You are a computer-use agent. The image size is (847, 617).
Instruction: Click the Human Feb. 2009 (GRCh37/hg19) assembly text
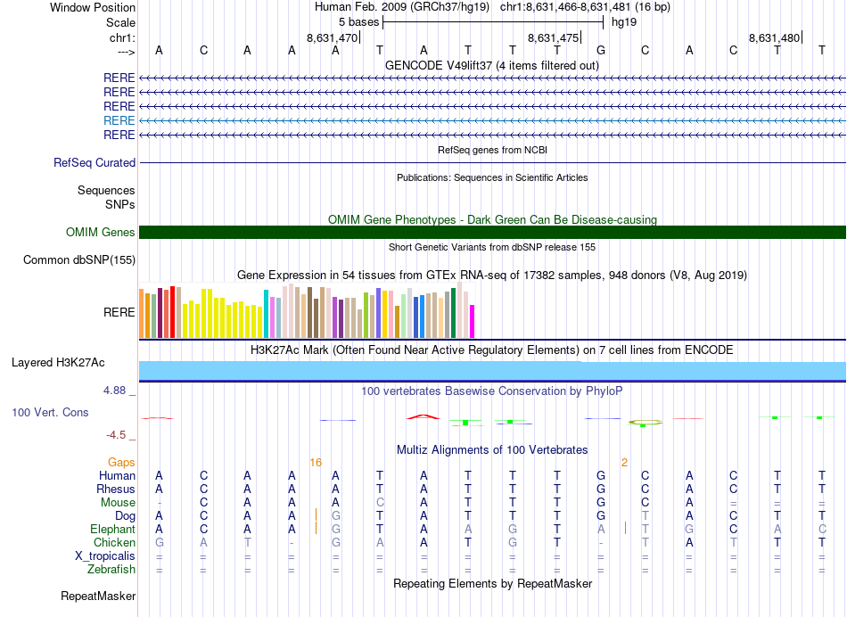click(402, 7)
